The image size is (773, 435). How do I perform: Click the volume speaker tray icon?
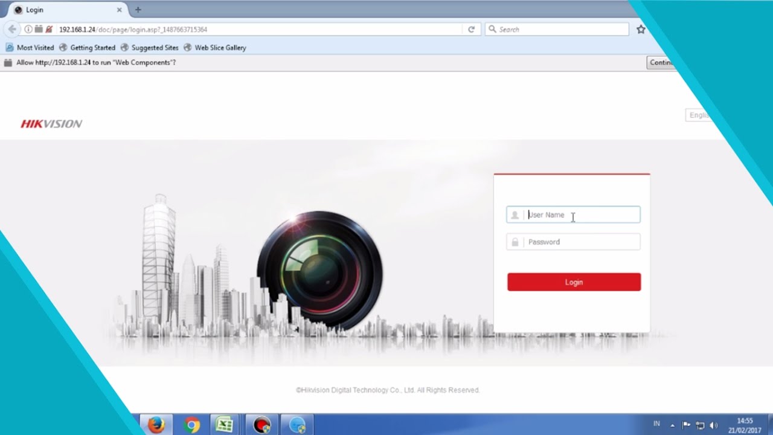tap(714, 425)
